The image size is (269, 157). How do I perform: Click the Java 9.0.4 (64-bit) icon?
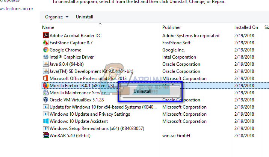[x=45, y=64]
